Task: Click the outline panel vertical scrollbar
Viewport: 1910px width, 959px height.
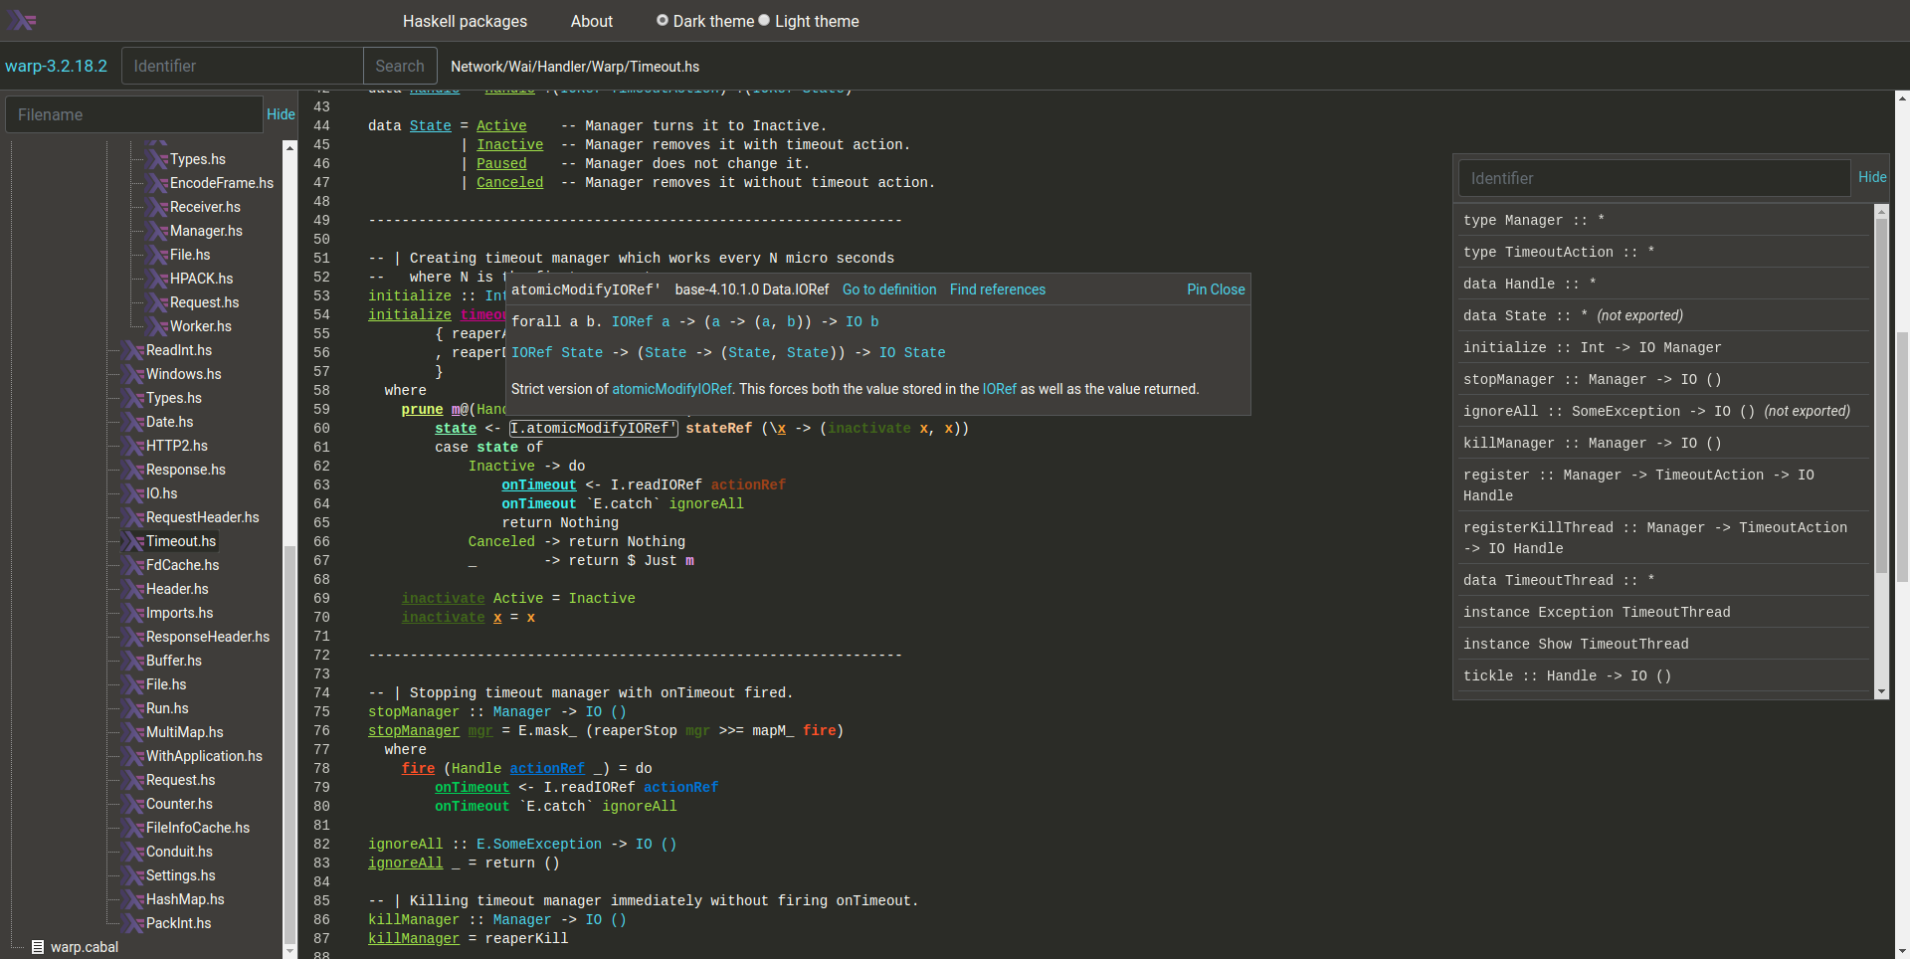Action: tap(1880, 398)
